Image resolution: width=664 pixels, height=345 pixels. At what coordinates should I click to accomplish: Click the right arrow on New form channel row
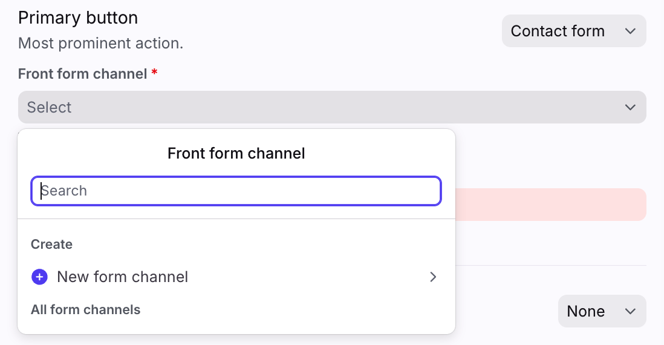click(x=433, y=277)
